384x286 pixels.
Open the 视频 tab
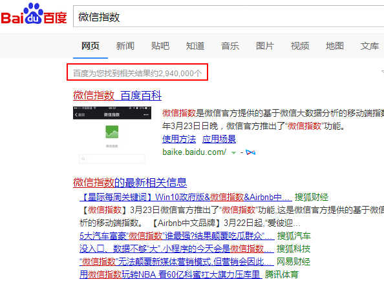[x=300, y=46]
